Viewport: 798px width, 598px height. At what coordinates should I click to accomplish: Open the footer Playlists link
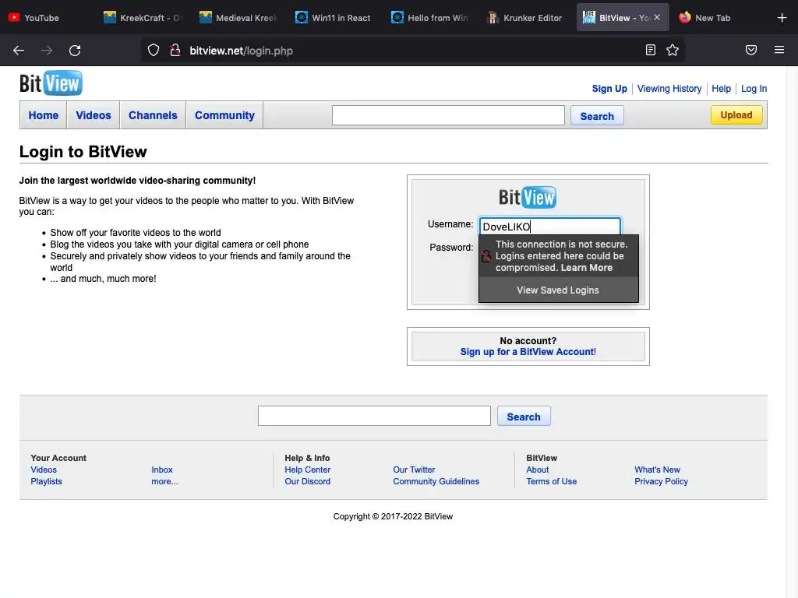[46, 481]
